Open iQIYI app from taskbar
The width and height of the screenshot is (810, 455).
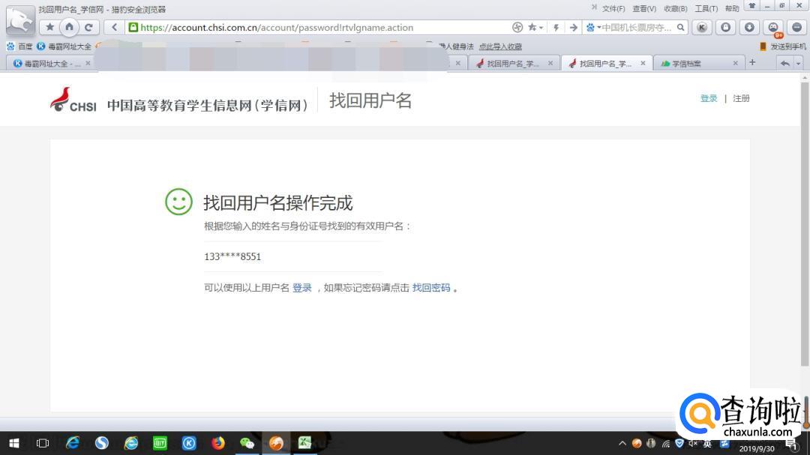click(x=160, y=443)
